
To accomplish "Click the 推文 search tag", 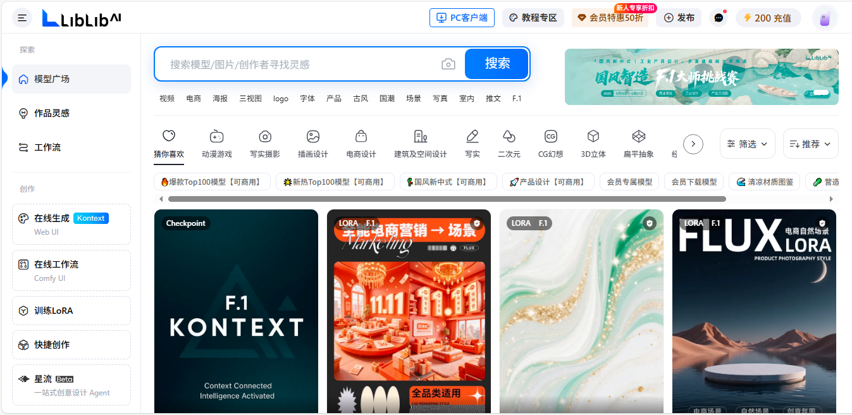I will tap(493, 99).
